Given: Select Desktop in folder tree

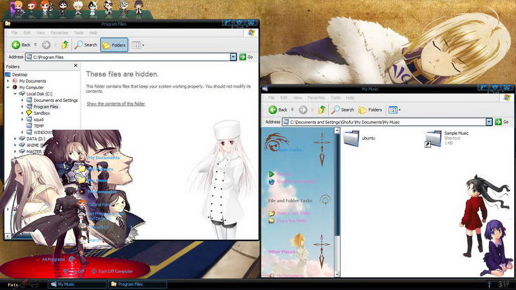Looking at the screenshot, I should [x=19, y=75].
